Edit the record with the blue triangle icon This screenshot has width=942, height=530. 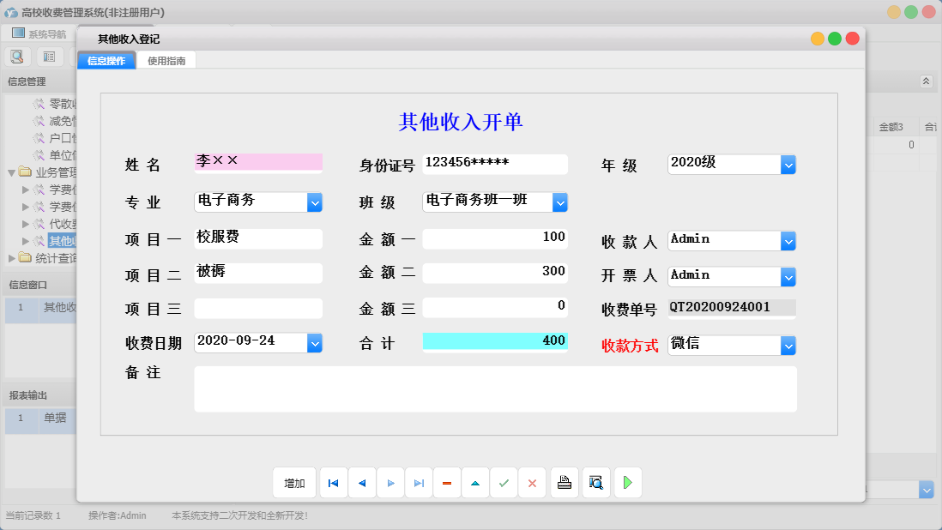click(475, 483)
